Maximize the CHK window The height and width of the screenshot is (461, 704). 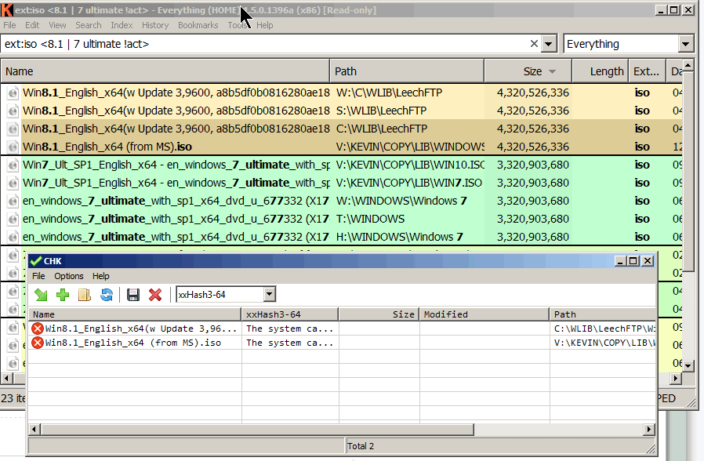pos(633,261)
